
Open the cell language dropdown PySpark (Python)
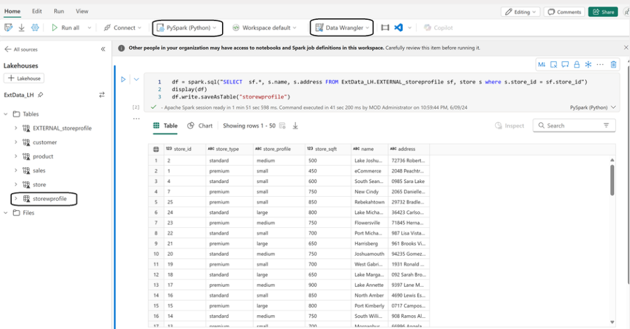[592, 107]
